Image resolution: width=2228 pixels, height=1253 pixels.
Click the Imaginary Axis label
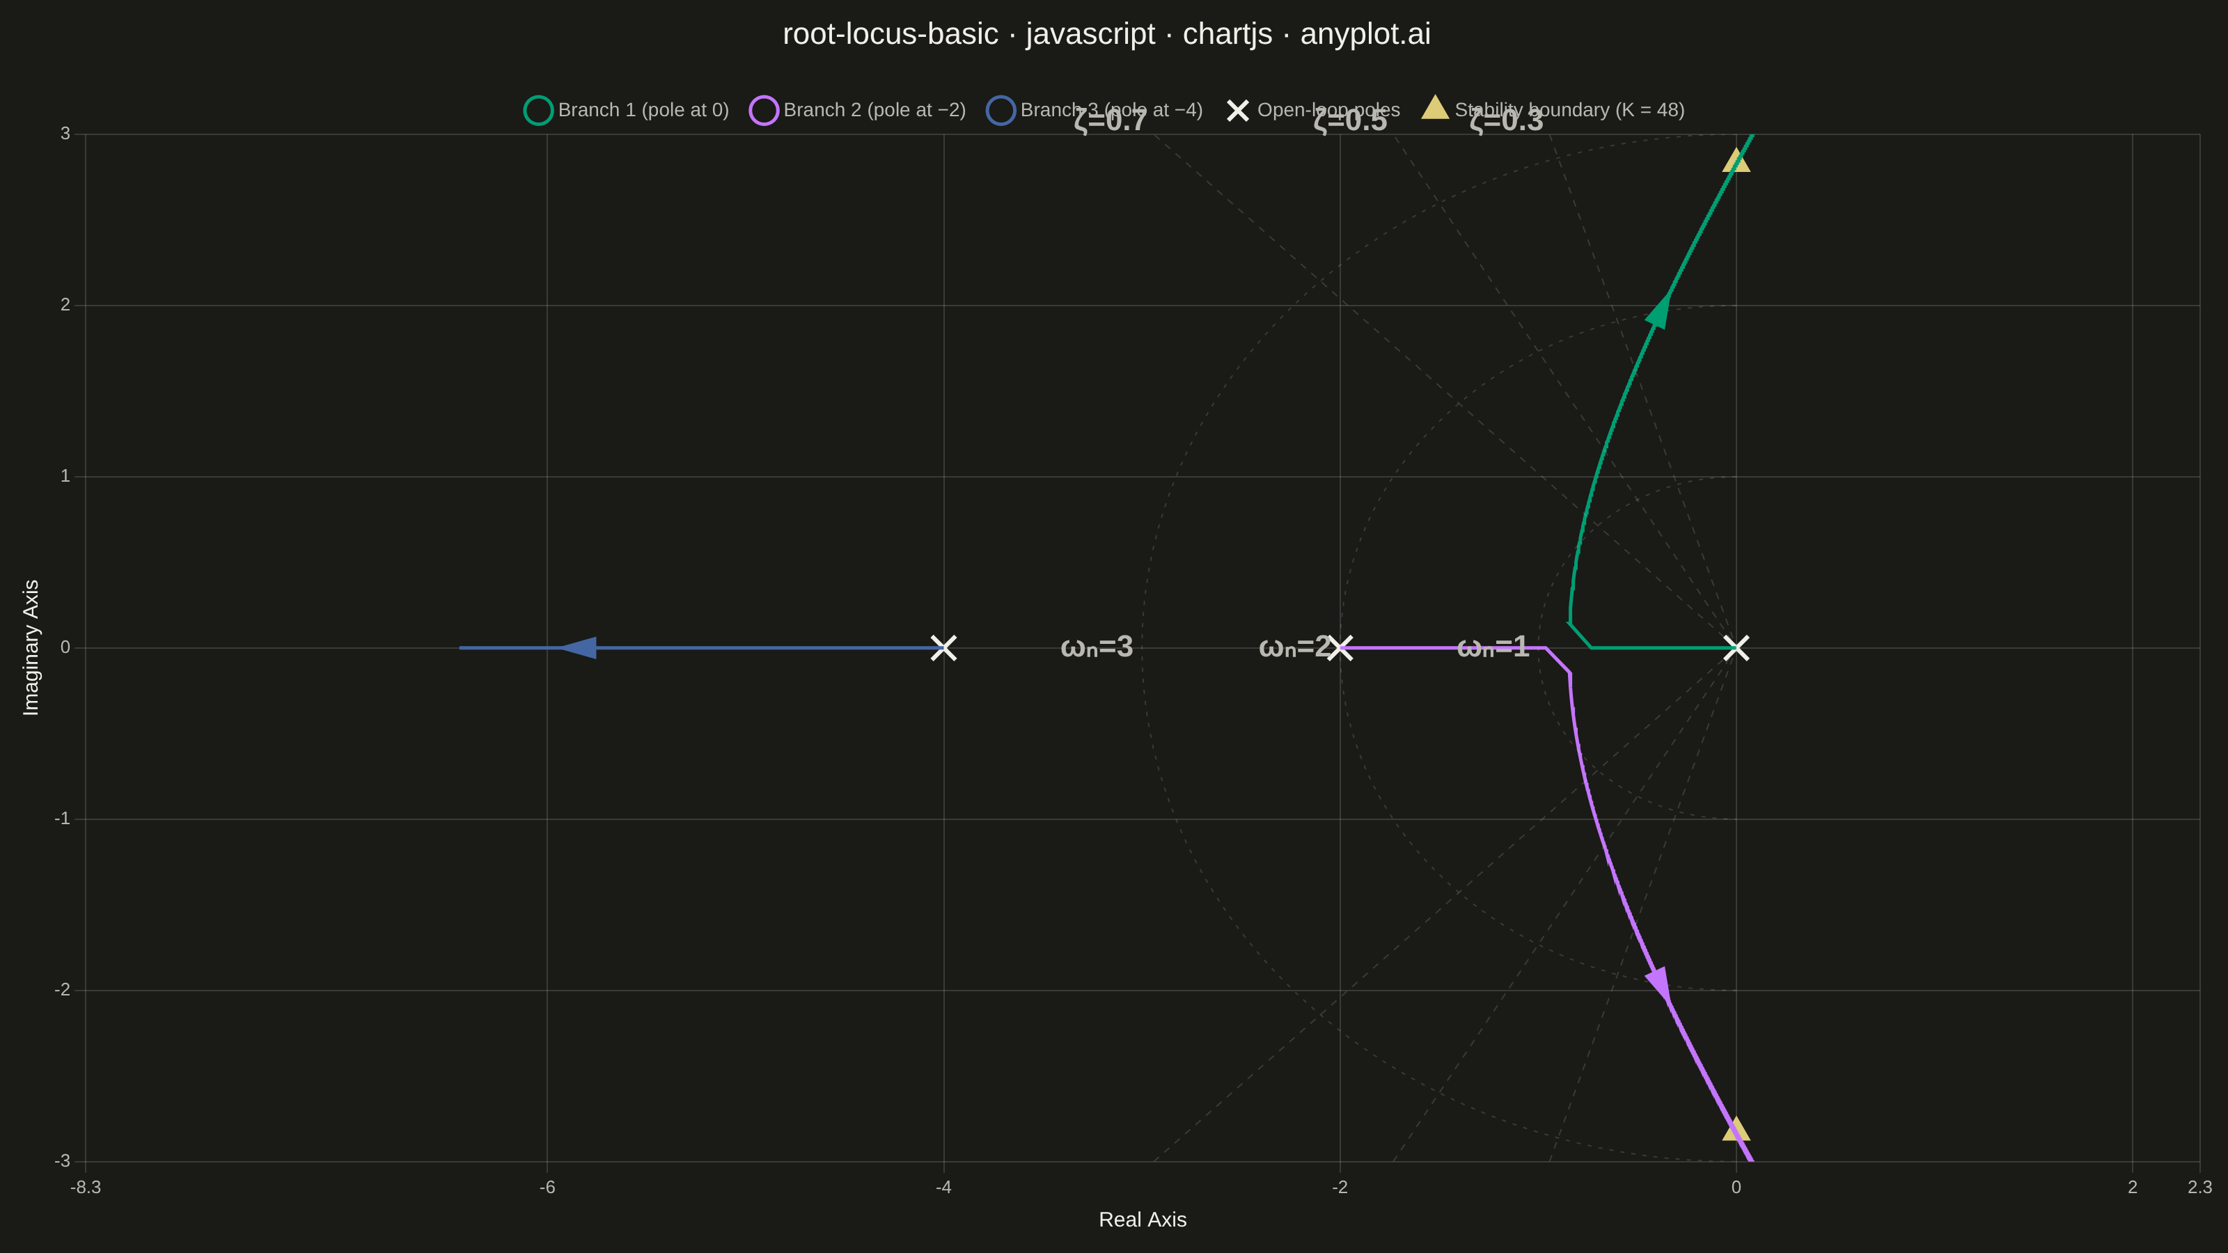click(31, 647)
